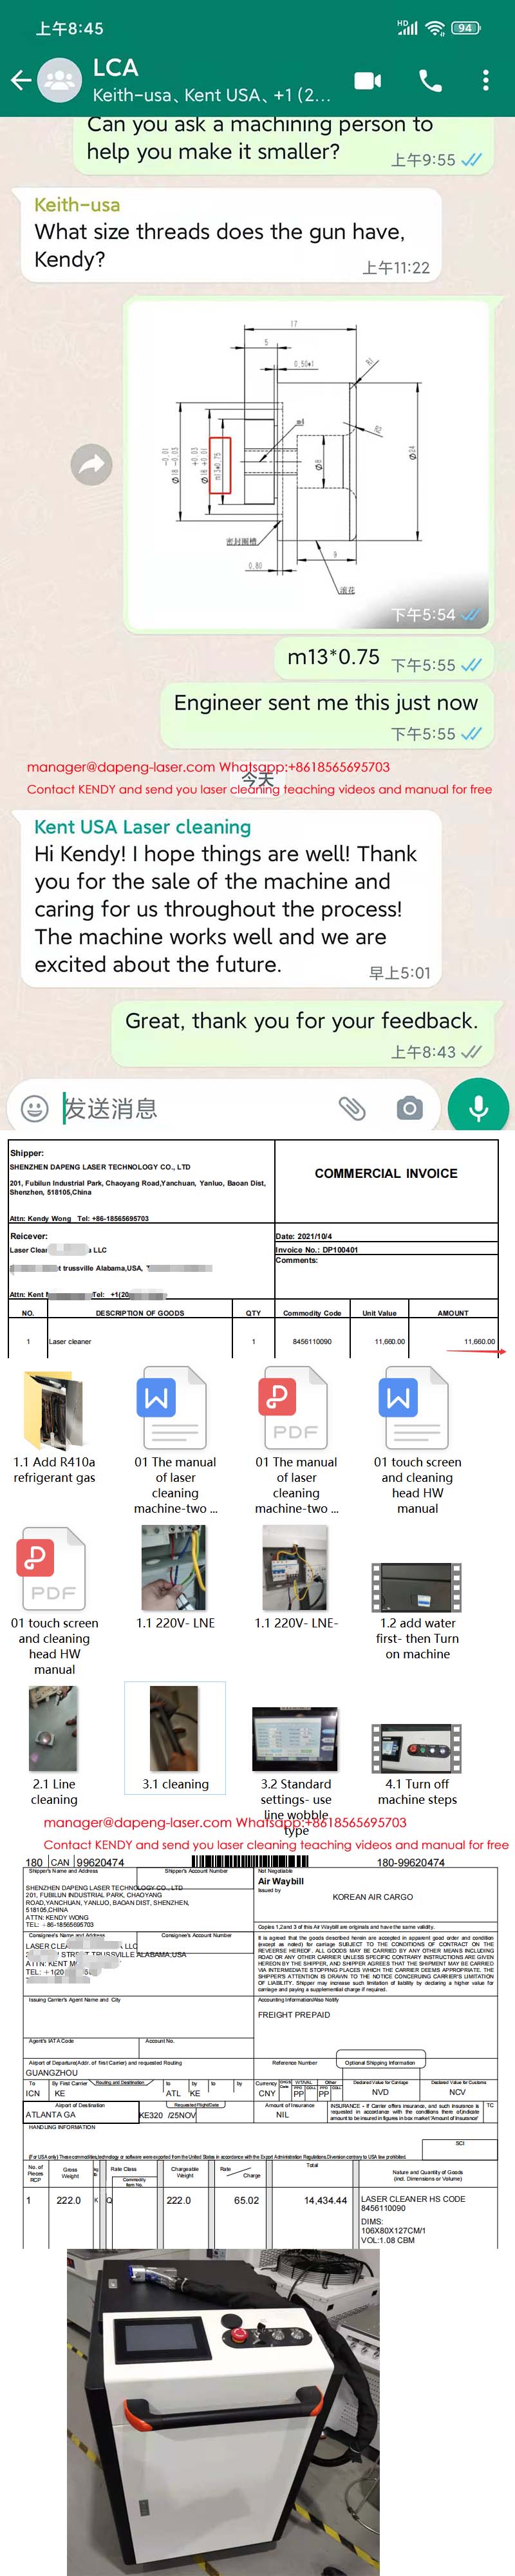Click the FREIGHT PREPAID text
The width and height of the screenshot is (515, 2576).
pyautogui.click(x=294, y=2015)
